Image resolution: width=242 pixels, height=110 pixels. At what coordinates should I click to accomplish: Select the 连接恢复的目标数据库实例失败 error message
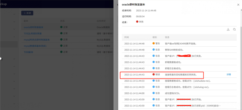181,75
